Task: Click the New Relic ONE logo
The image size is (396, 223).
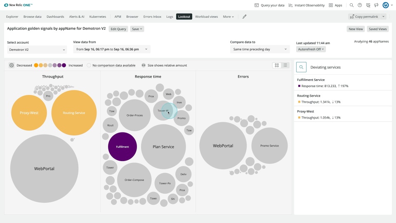Action: (x=18, y=5)
